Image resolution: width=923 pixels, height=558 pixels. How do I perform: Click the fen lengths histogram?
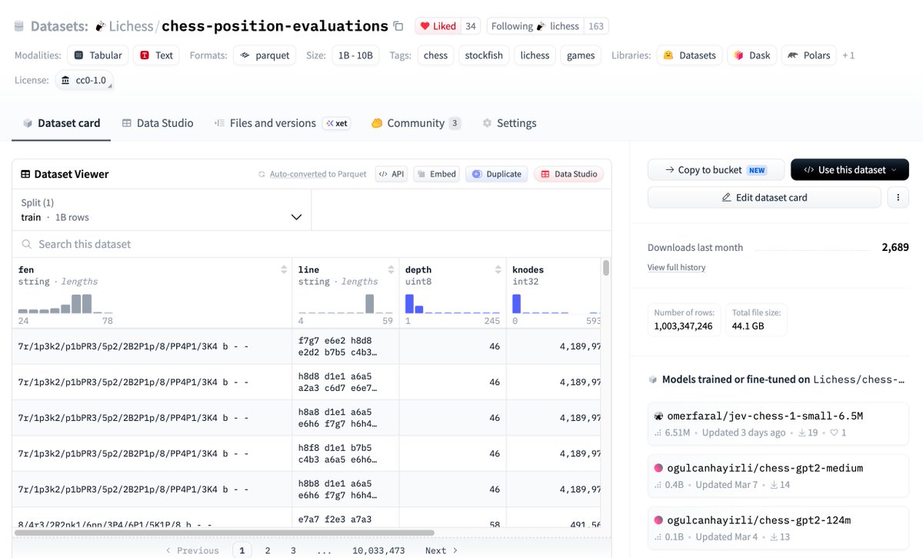tap(65, 304)
